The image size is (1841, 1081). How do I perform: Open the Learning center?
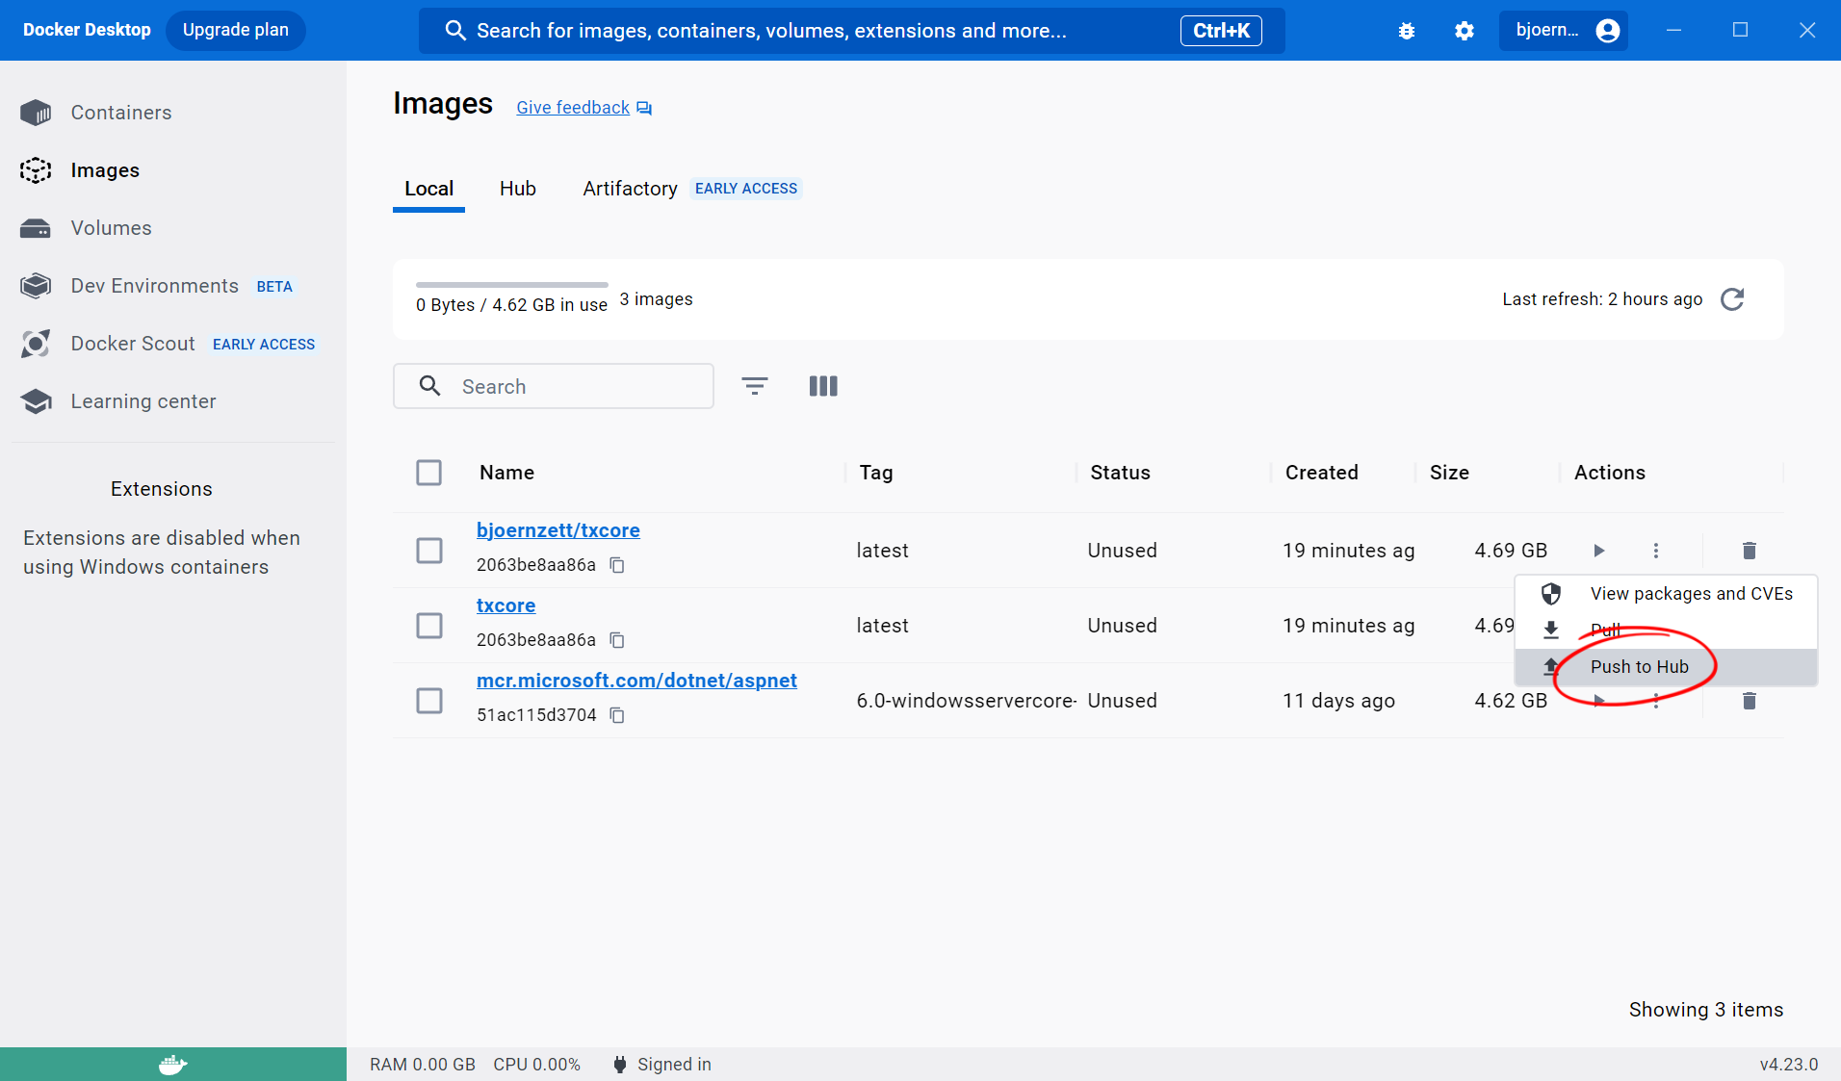point(117,401)
